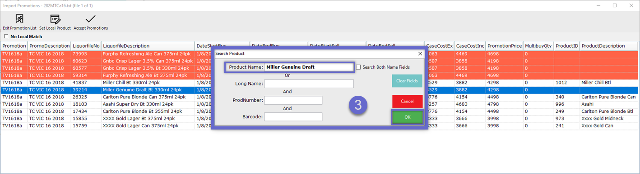
Task: Click the Barcode input field
Action: [293, 117]
